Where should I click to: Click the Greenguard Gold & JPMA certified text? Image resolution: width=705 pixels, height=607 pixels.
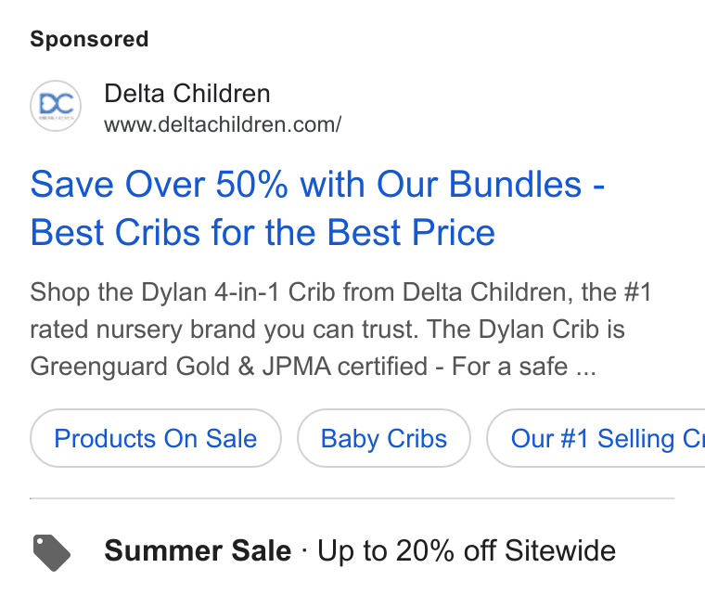click(228, 366)
